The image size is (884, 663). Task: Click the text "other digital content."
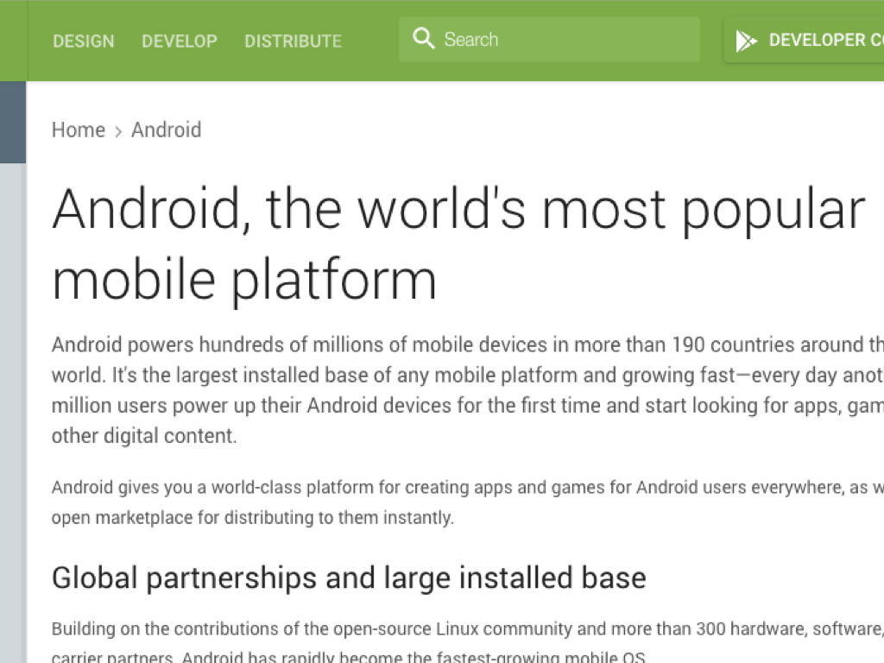pyautogui.click(x=144, y=436)
